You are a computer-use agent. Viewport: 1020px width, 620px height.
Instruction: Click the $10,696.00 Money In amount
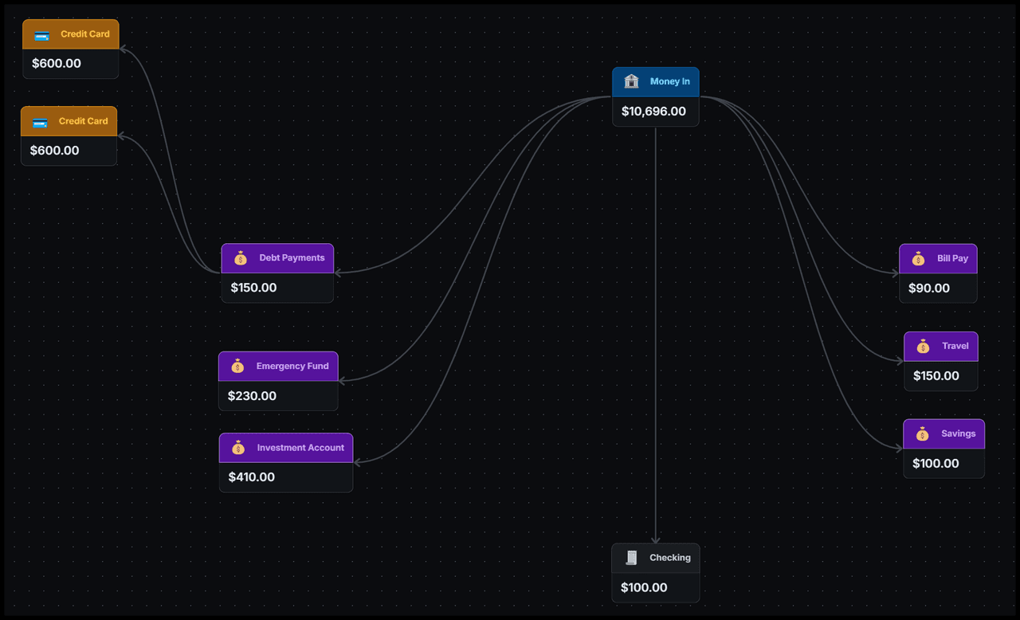(653, 112)
